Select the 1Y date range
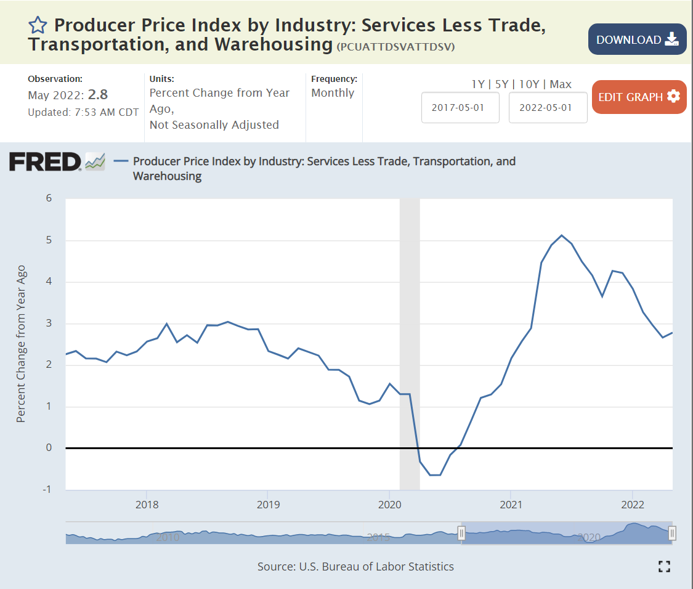This screenshot has height=589, width=693. pyautogui.click(x=477, y=84)
